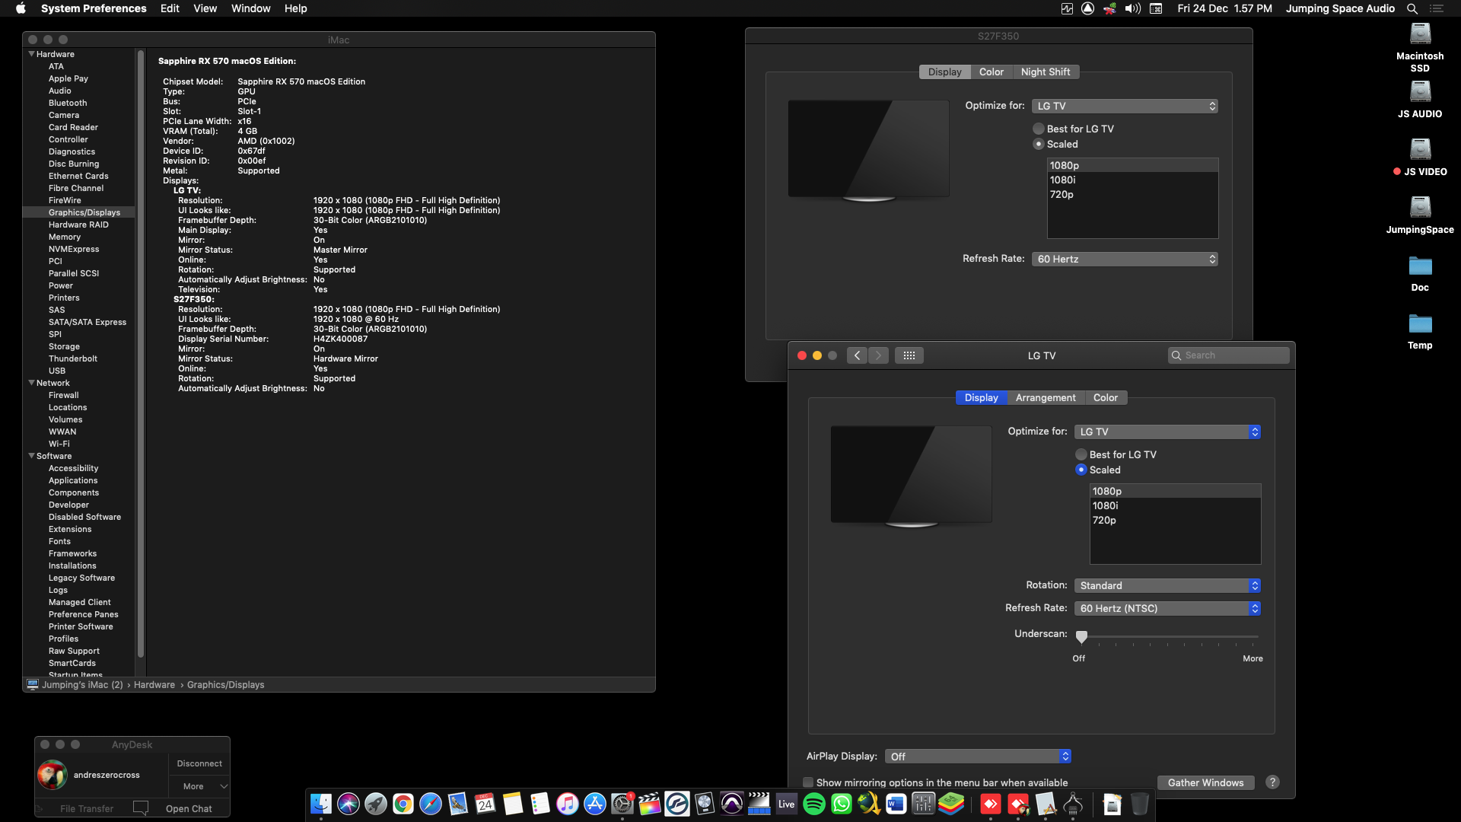Select the Scaled radio button in S27F350 window

tap(1038, 144)
